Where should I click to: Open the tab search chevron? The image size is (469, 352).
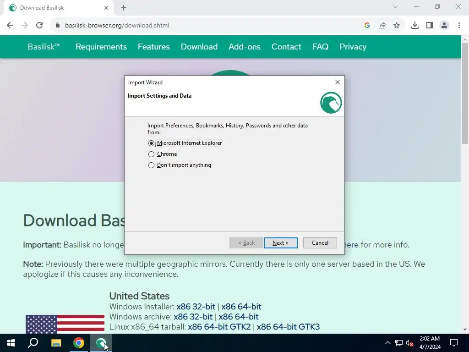(x=395, y=6)
